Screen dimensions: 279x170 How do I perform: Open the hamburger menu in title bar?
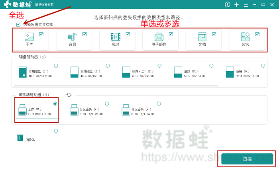click(x=246, y=5)
